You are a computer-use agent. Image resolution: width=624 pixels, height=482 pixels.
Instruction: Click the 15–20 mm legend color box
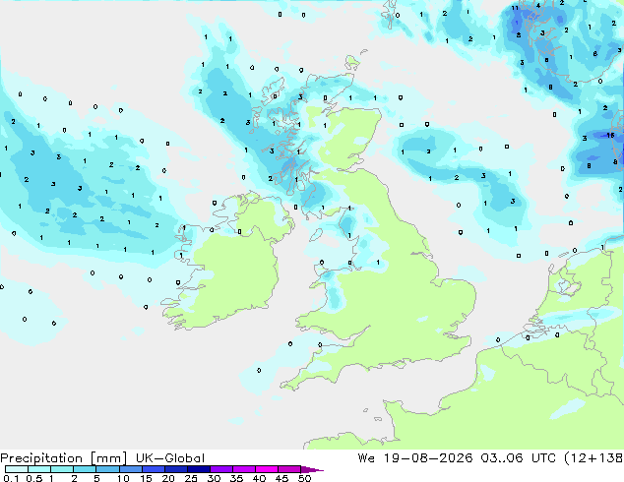pyautogui.click(x=154, y=469)
